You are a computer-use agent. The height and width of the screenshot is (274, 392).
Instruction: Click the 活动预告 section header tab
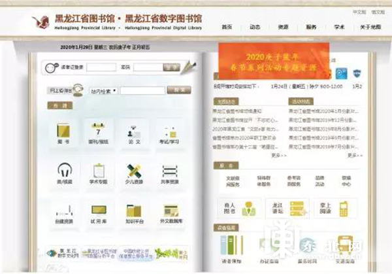coord(301,101)
